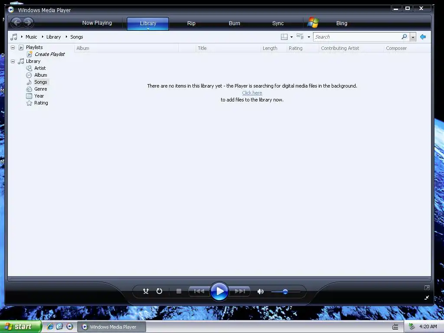
Task: Go forward with the Forward arrow button
Action: tap(28, 23)
